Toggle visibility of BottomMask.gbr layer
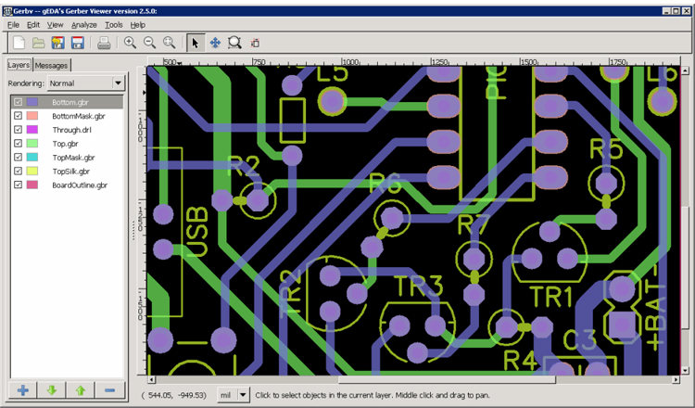The height and width of the screenshot is (408, 695). [18, 116]
